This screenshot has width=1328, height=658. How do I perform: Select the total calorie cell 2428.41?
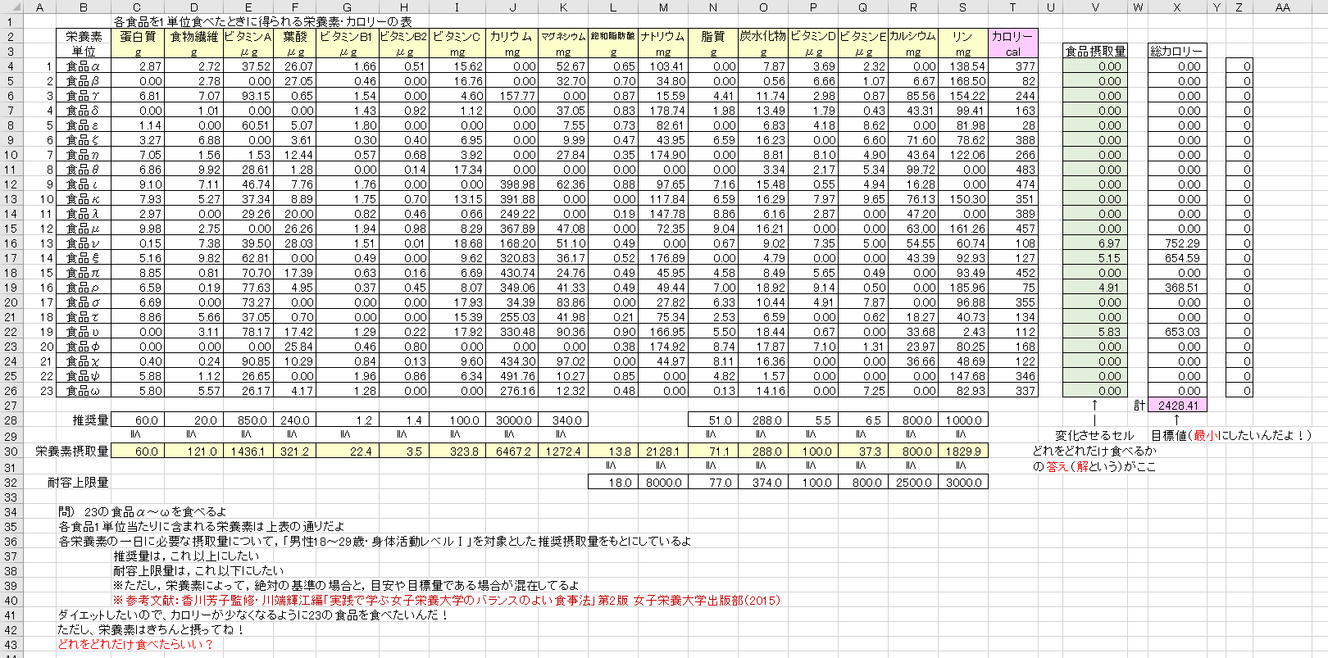[x=1177, y=406]
